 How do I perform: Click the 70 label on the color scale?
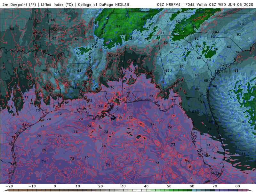[215, 186]
